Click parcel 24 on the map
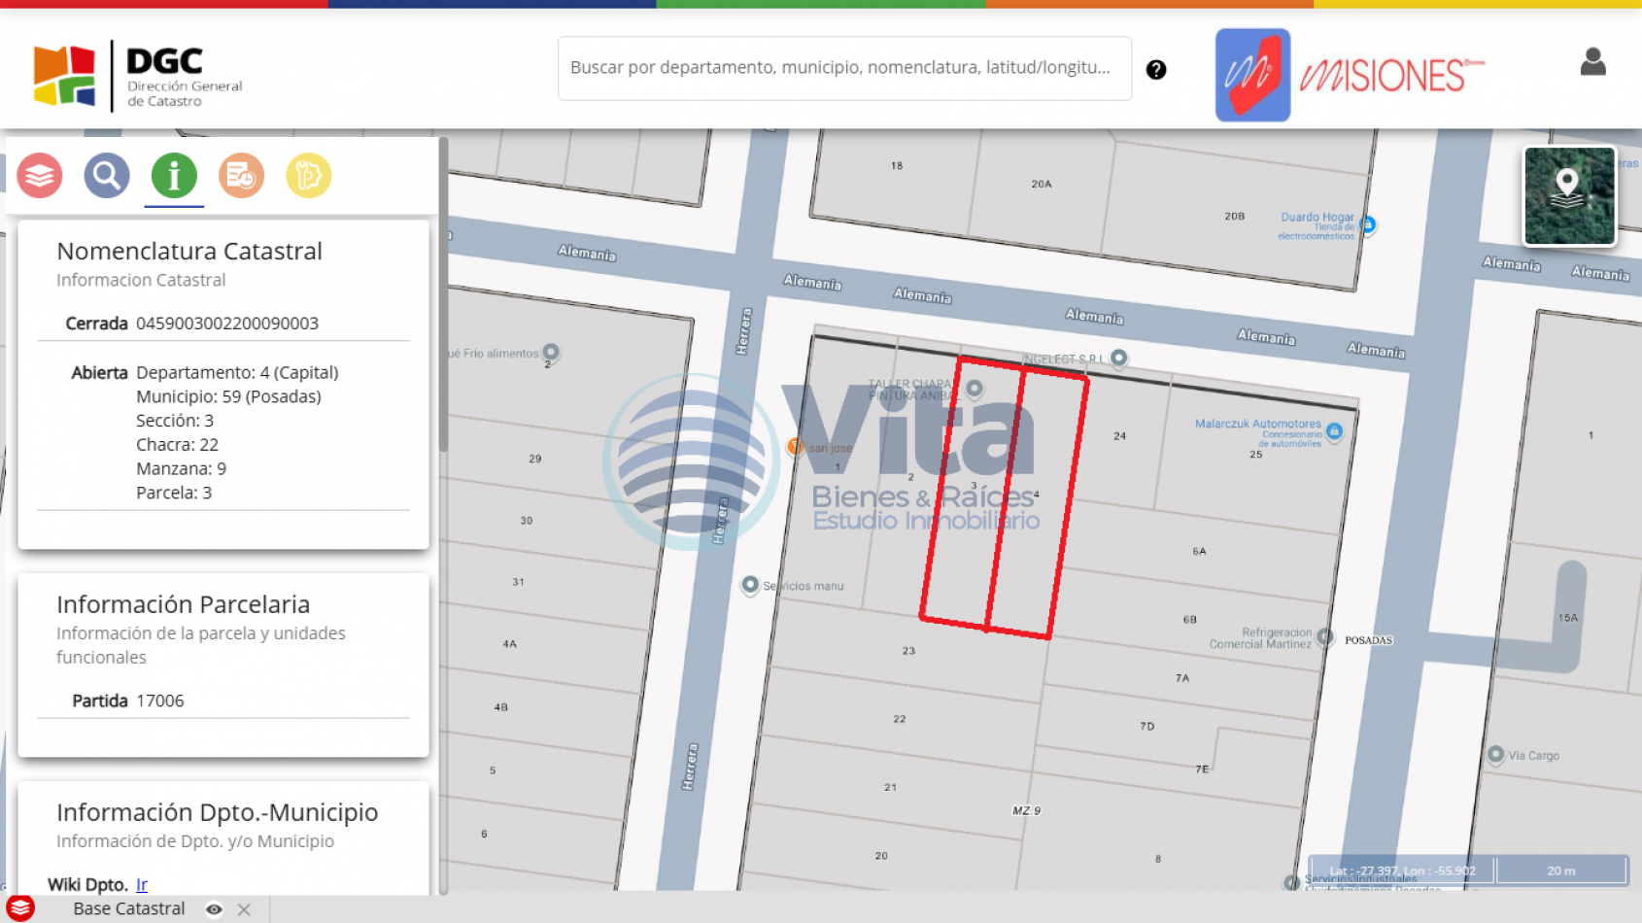 click(1119, 436)
